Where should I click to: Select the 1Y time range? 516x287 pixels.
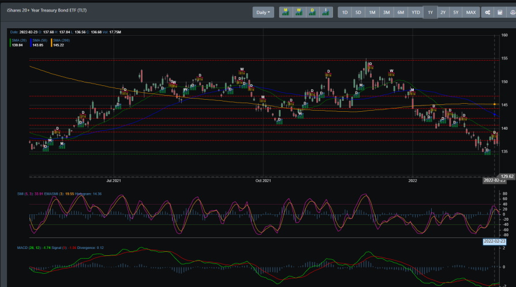(430, 13)
